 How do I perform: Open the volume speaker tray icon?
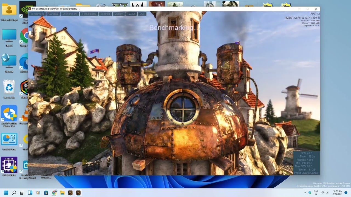pos(327,193)
